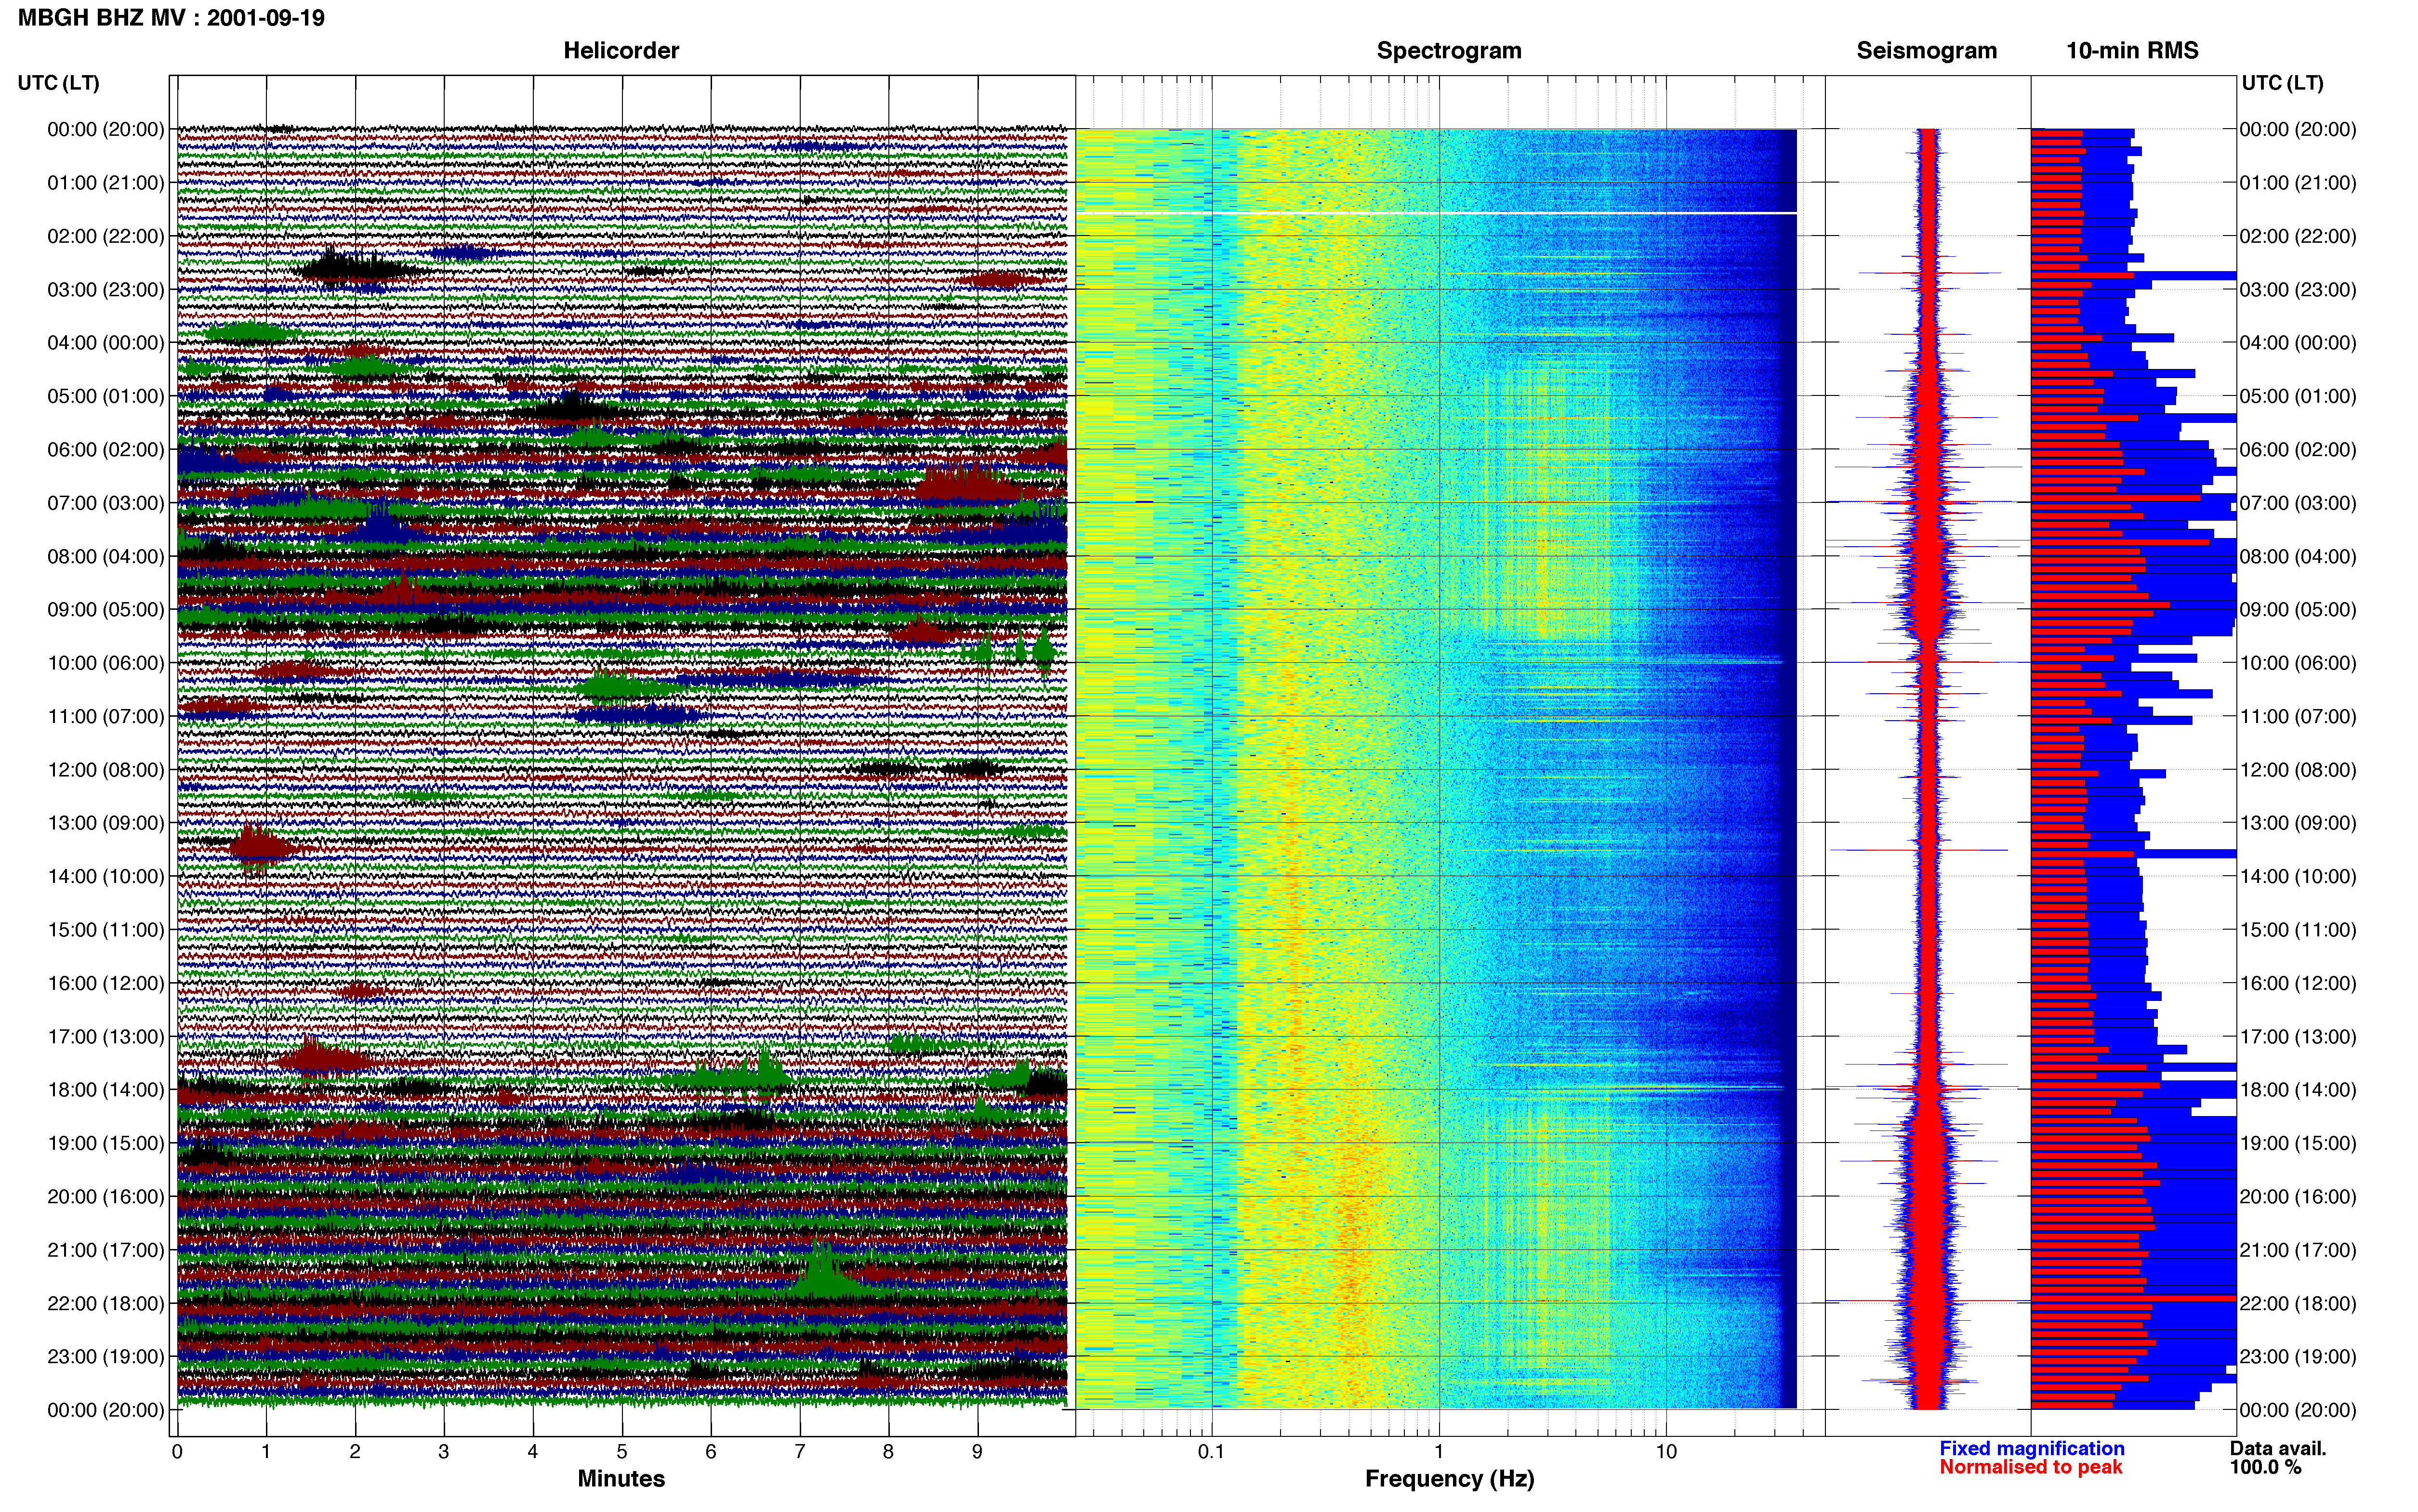Click left time label '18:00 (14:00)'
2418x1512 pixels.
pyautogui.click(x=106, y=1090)
